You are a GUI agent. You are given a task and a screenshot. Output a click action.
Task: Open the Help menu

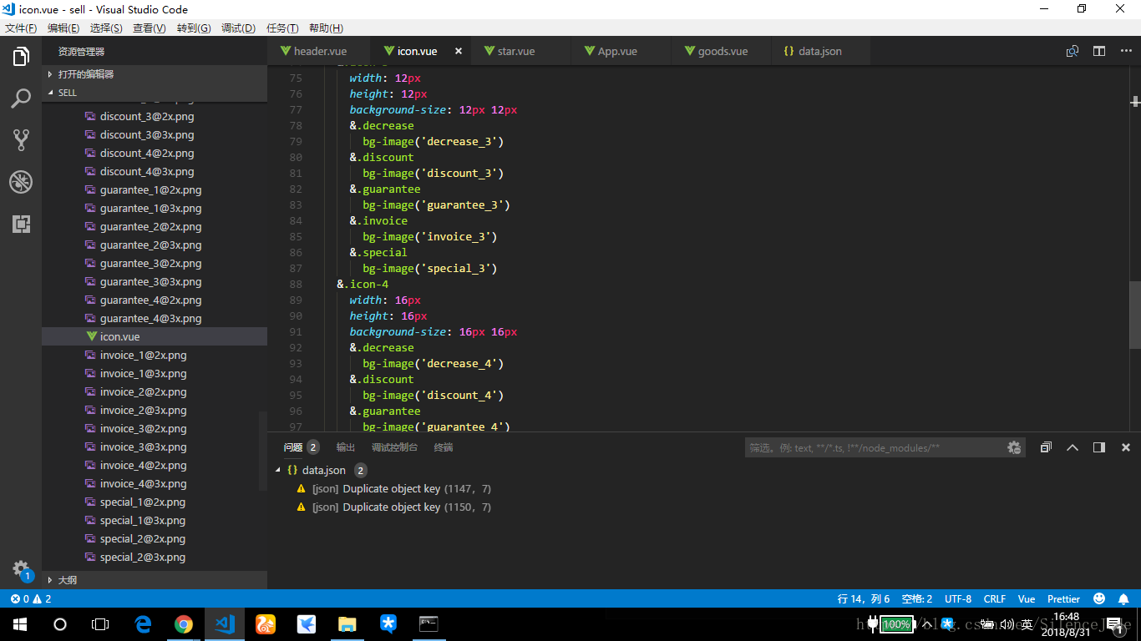pyautogui.click(x=326, y=28)
